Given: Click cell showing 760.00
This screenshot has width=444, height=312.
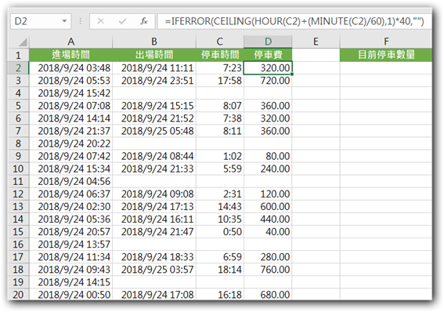Looking at the screenshot, I should (268, 269).
